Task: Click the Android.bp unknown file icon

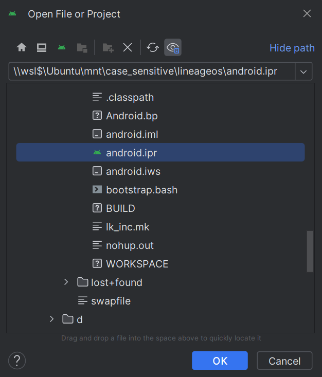Action: (97, 116)
